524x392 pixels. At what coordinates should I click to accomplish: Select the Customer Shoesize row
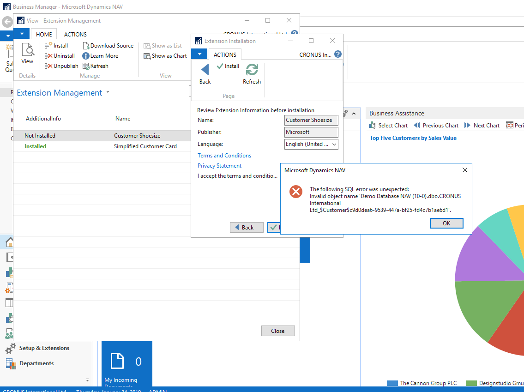[x=102, y=136]
